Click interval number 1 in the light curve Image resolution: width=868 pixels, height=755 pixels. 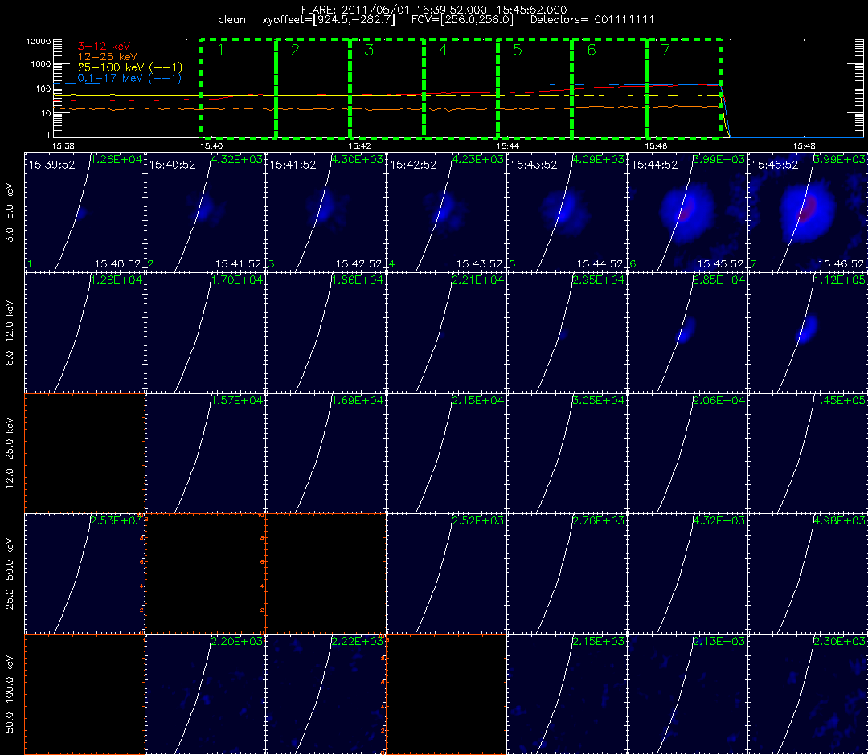tap(221, 51)
